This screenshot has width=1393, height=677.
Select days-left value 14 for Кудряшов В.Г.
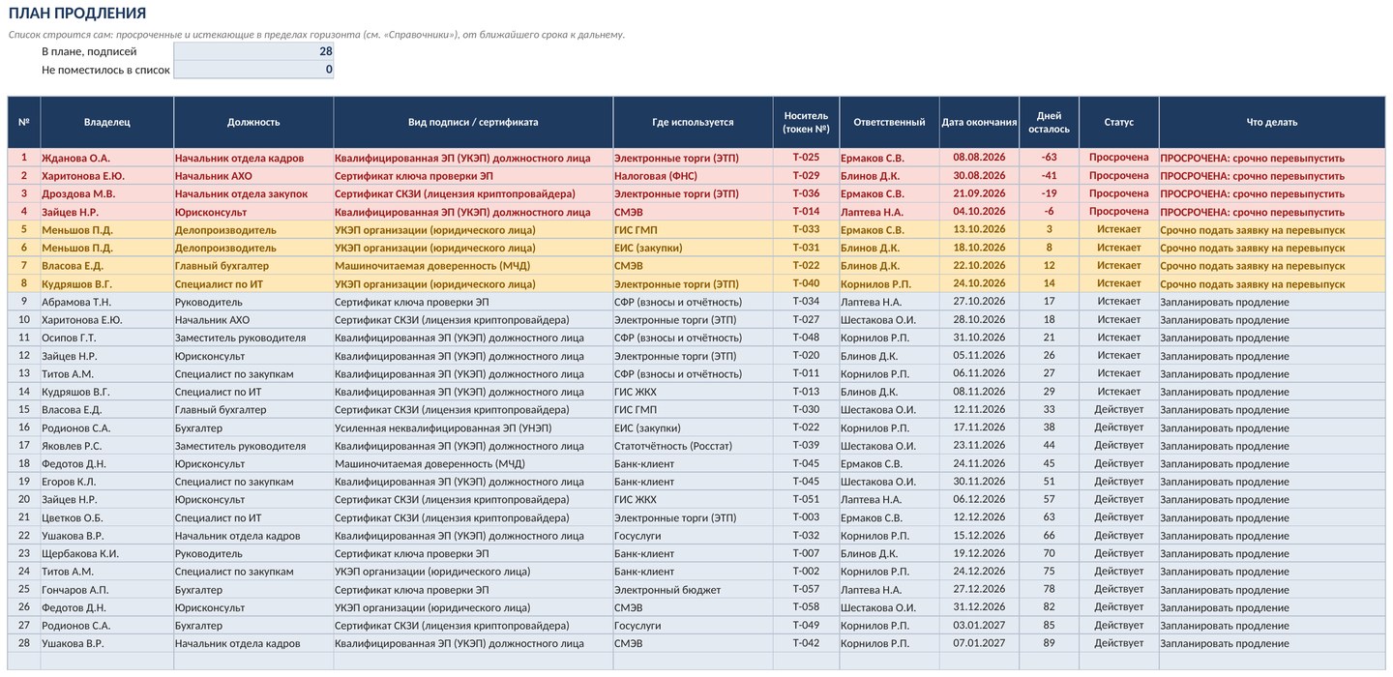(x=1049, y=283)
